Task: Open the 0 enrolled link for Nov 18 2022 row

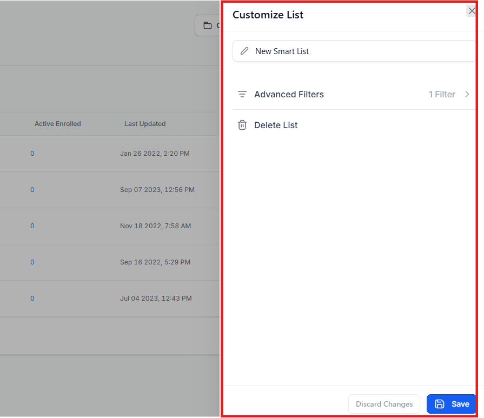Action: pyautogui.click(x=32, y=226)
